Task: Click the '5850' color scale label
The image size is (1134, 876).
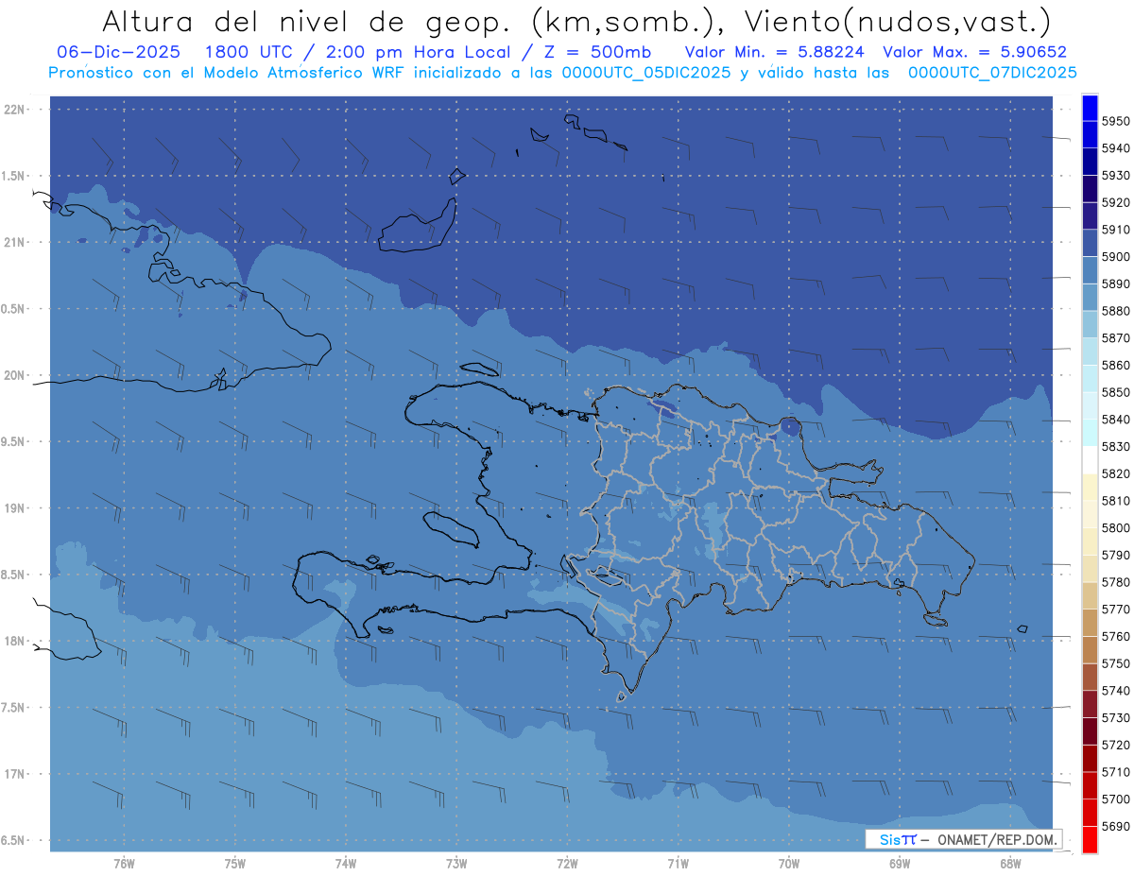Action: [1115, 392]
